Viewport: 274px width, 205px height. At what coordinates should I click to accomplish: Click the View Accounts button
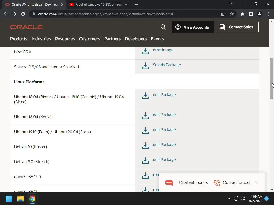point(193,27)
